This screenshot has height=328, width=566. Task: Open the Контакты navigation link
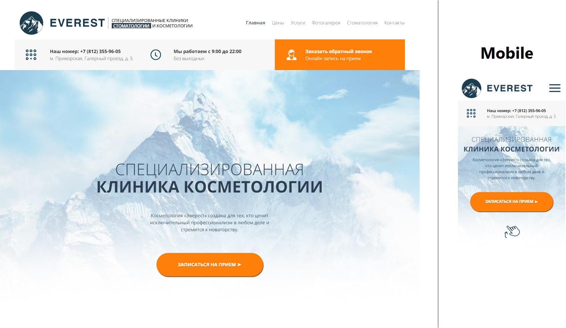(394, 23)
